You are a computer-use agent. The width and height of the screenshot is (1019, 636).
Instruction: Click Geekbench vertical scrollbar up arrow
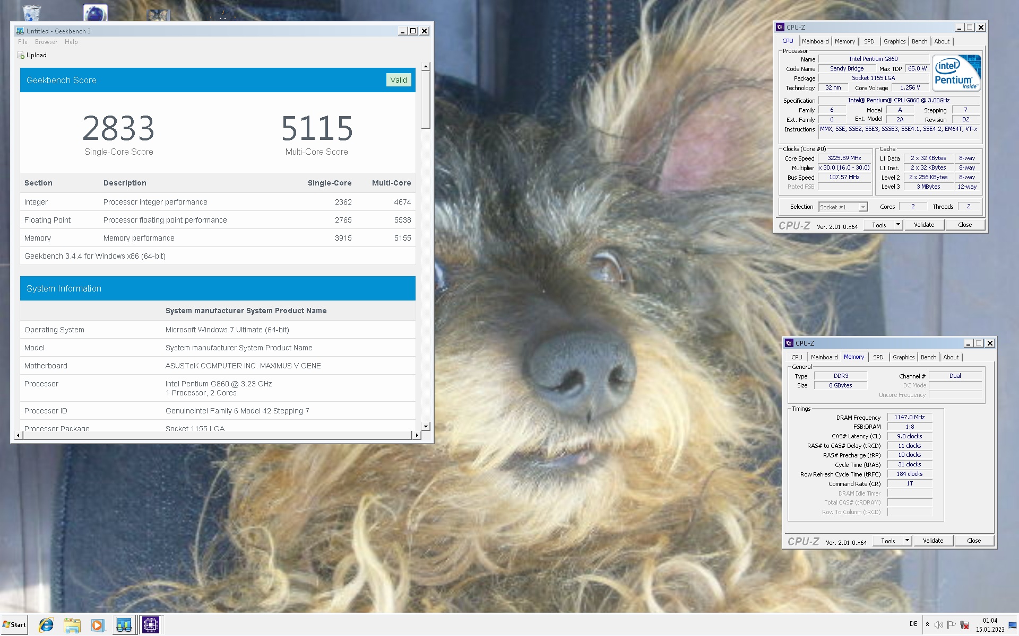point(426,67)
